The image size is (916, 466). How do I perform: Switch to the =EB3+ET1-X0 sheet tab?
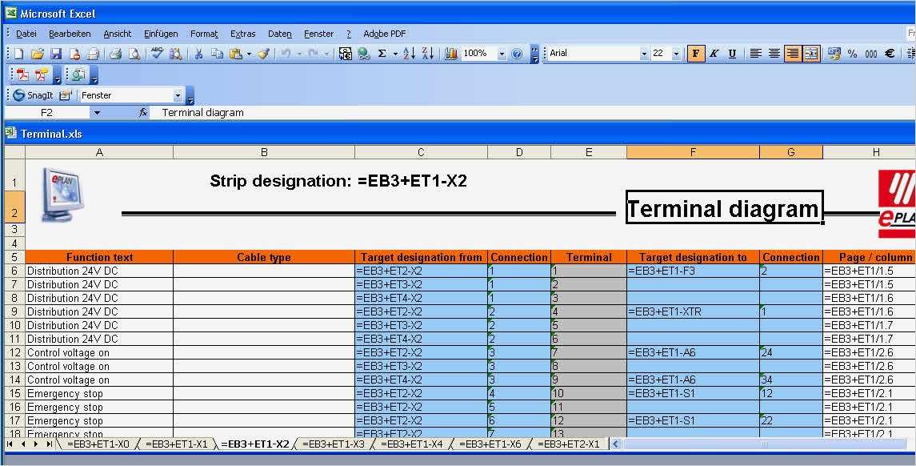(x=98, y=444)
